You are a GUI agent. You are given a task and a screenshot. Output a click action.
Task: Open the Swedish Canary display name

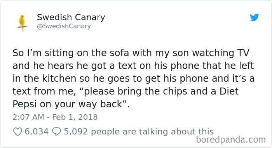tap(71, 17)
